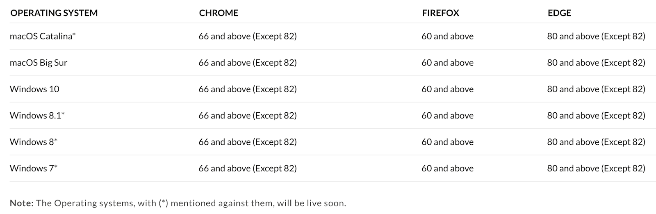Image resolution: width=656 pixels, height=214 pixels.
Task: Click Chrome version cell for macOS Catalina
Action: 248,36
